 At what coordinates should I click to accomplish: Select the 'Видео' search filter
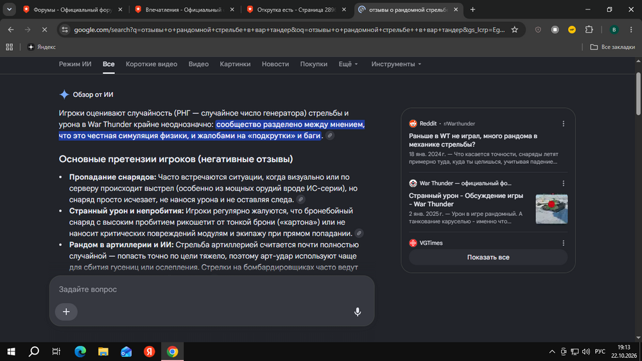pos(198,64)
